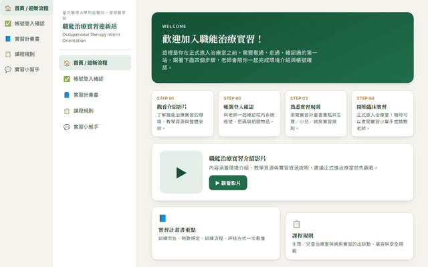Click the 實習計畫書重點 card title
This screenshot has width=428, height=267.
pos(177,230)
